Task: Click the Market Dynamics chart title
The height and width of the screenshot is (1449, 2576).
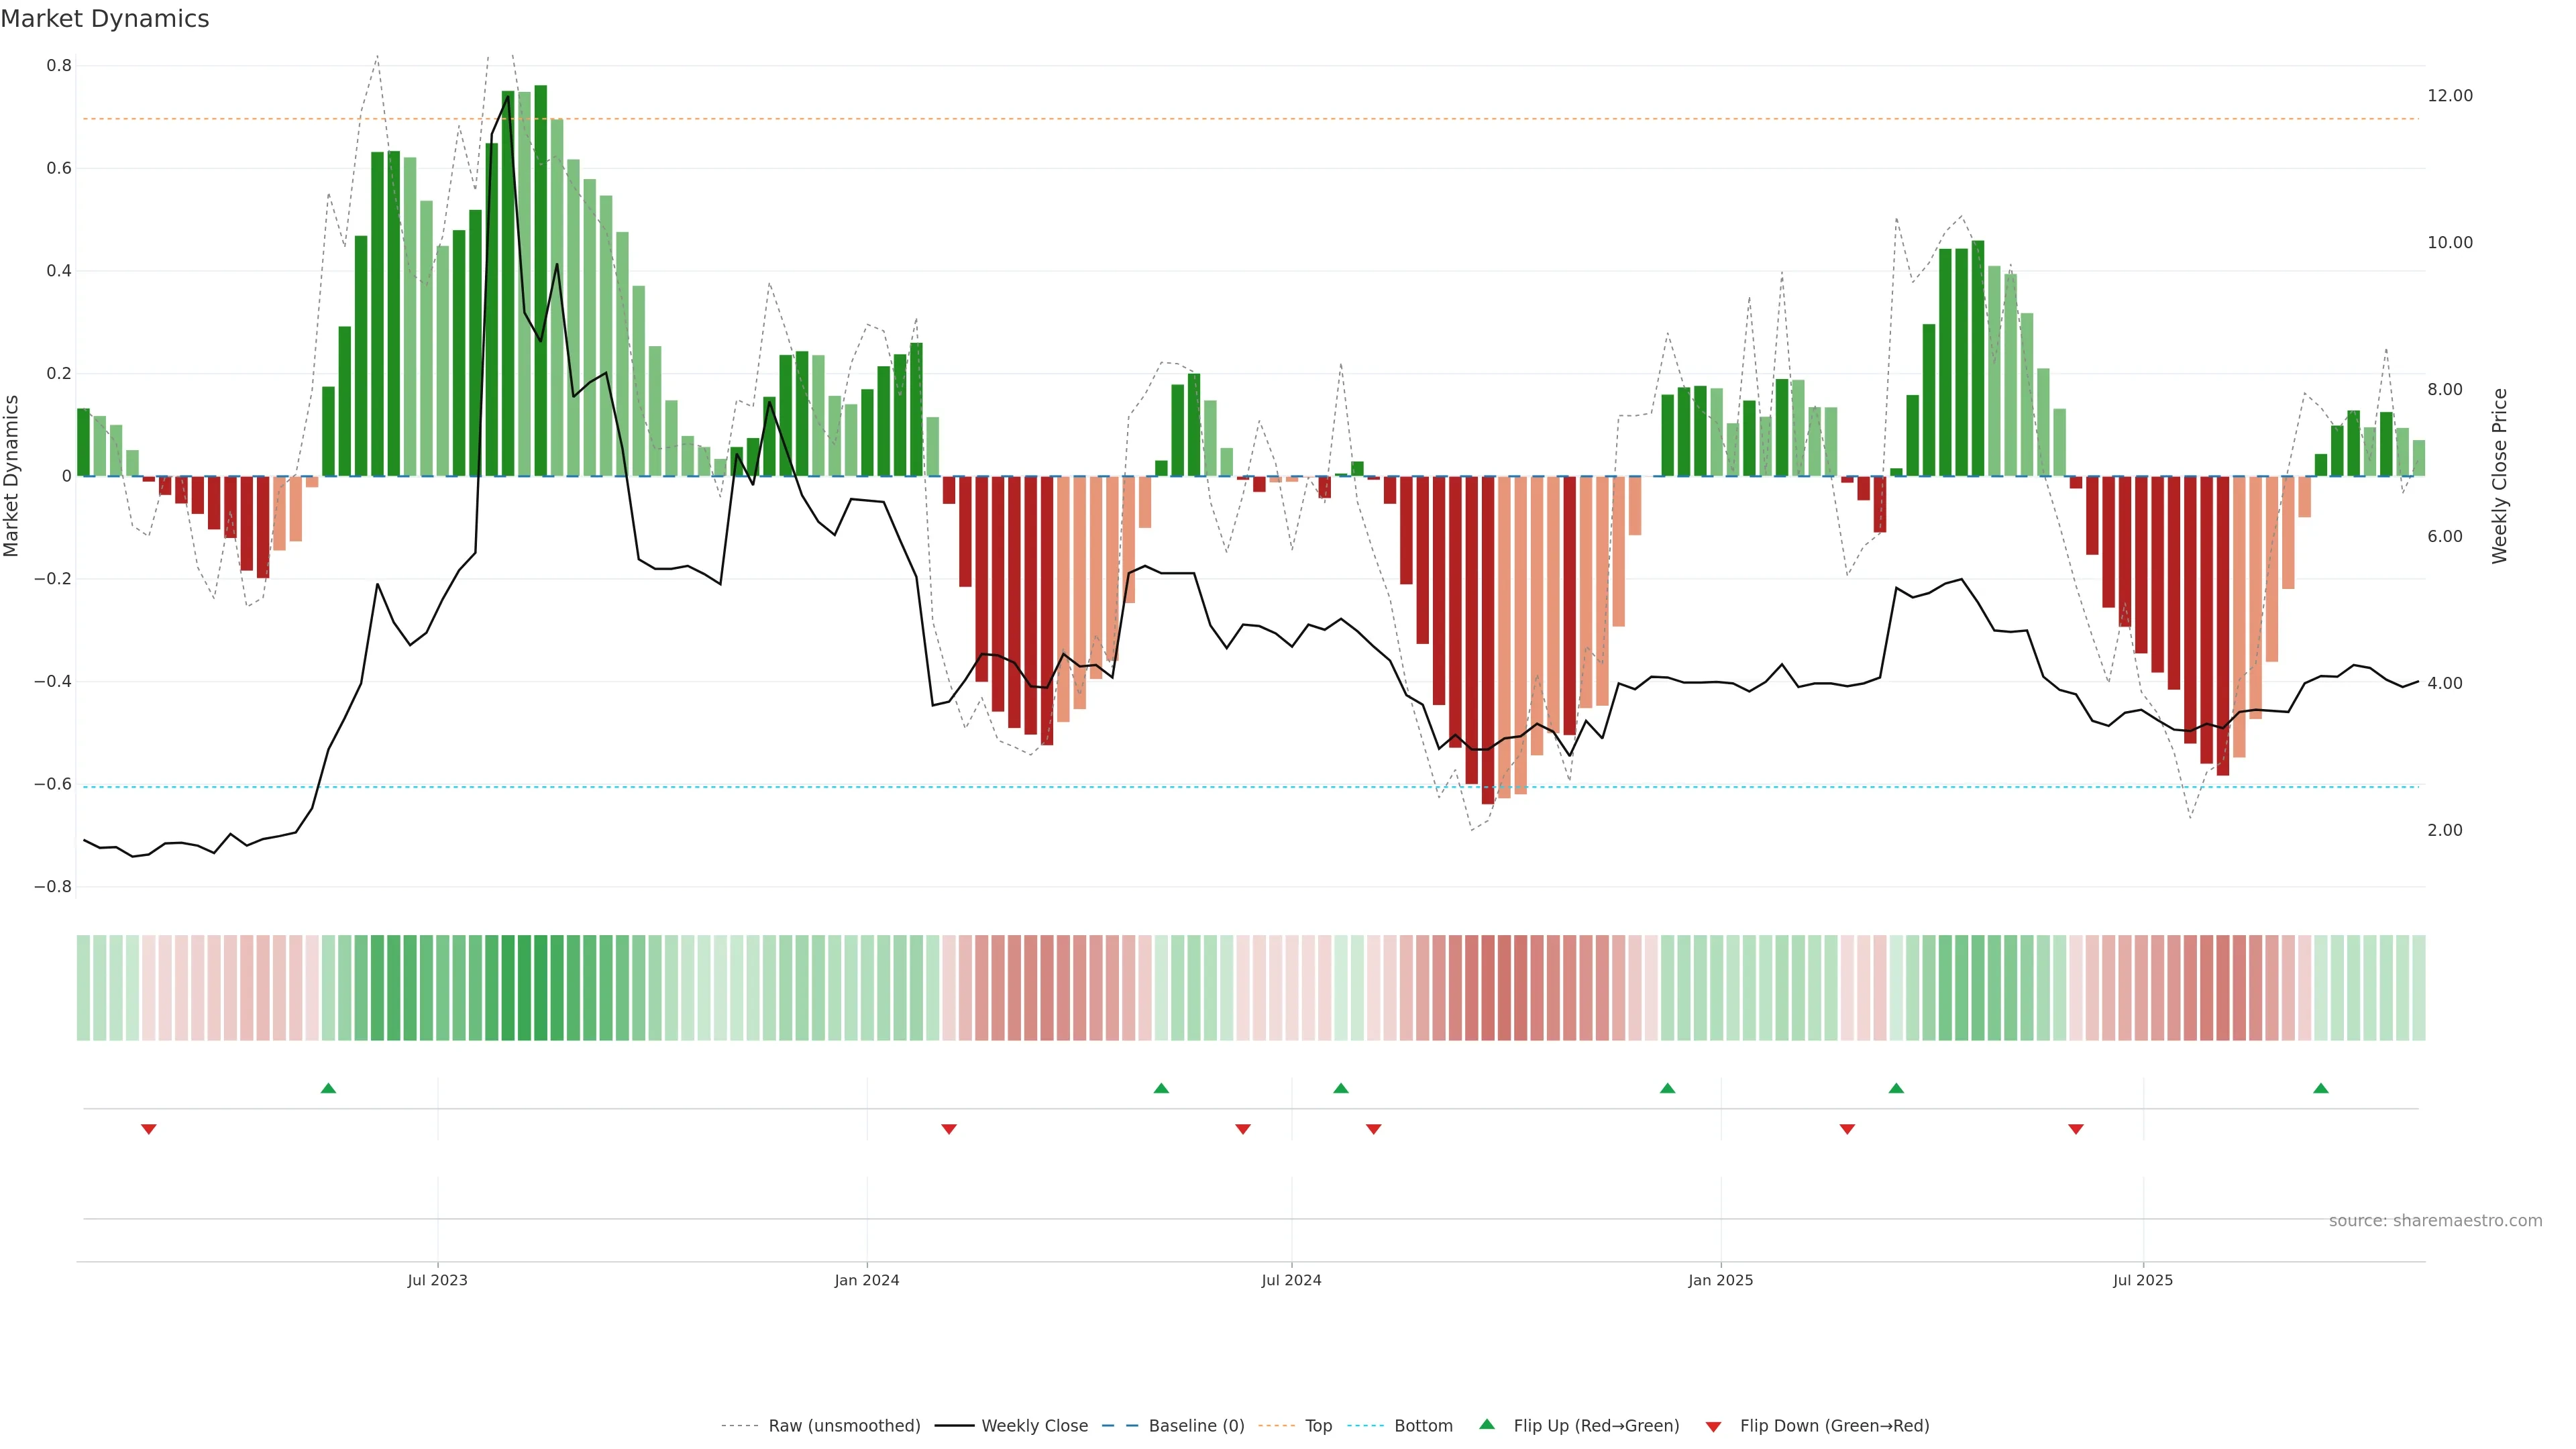Action: click(x=105, y=19)
